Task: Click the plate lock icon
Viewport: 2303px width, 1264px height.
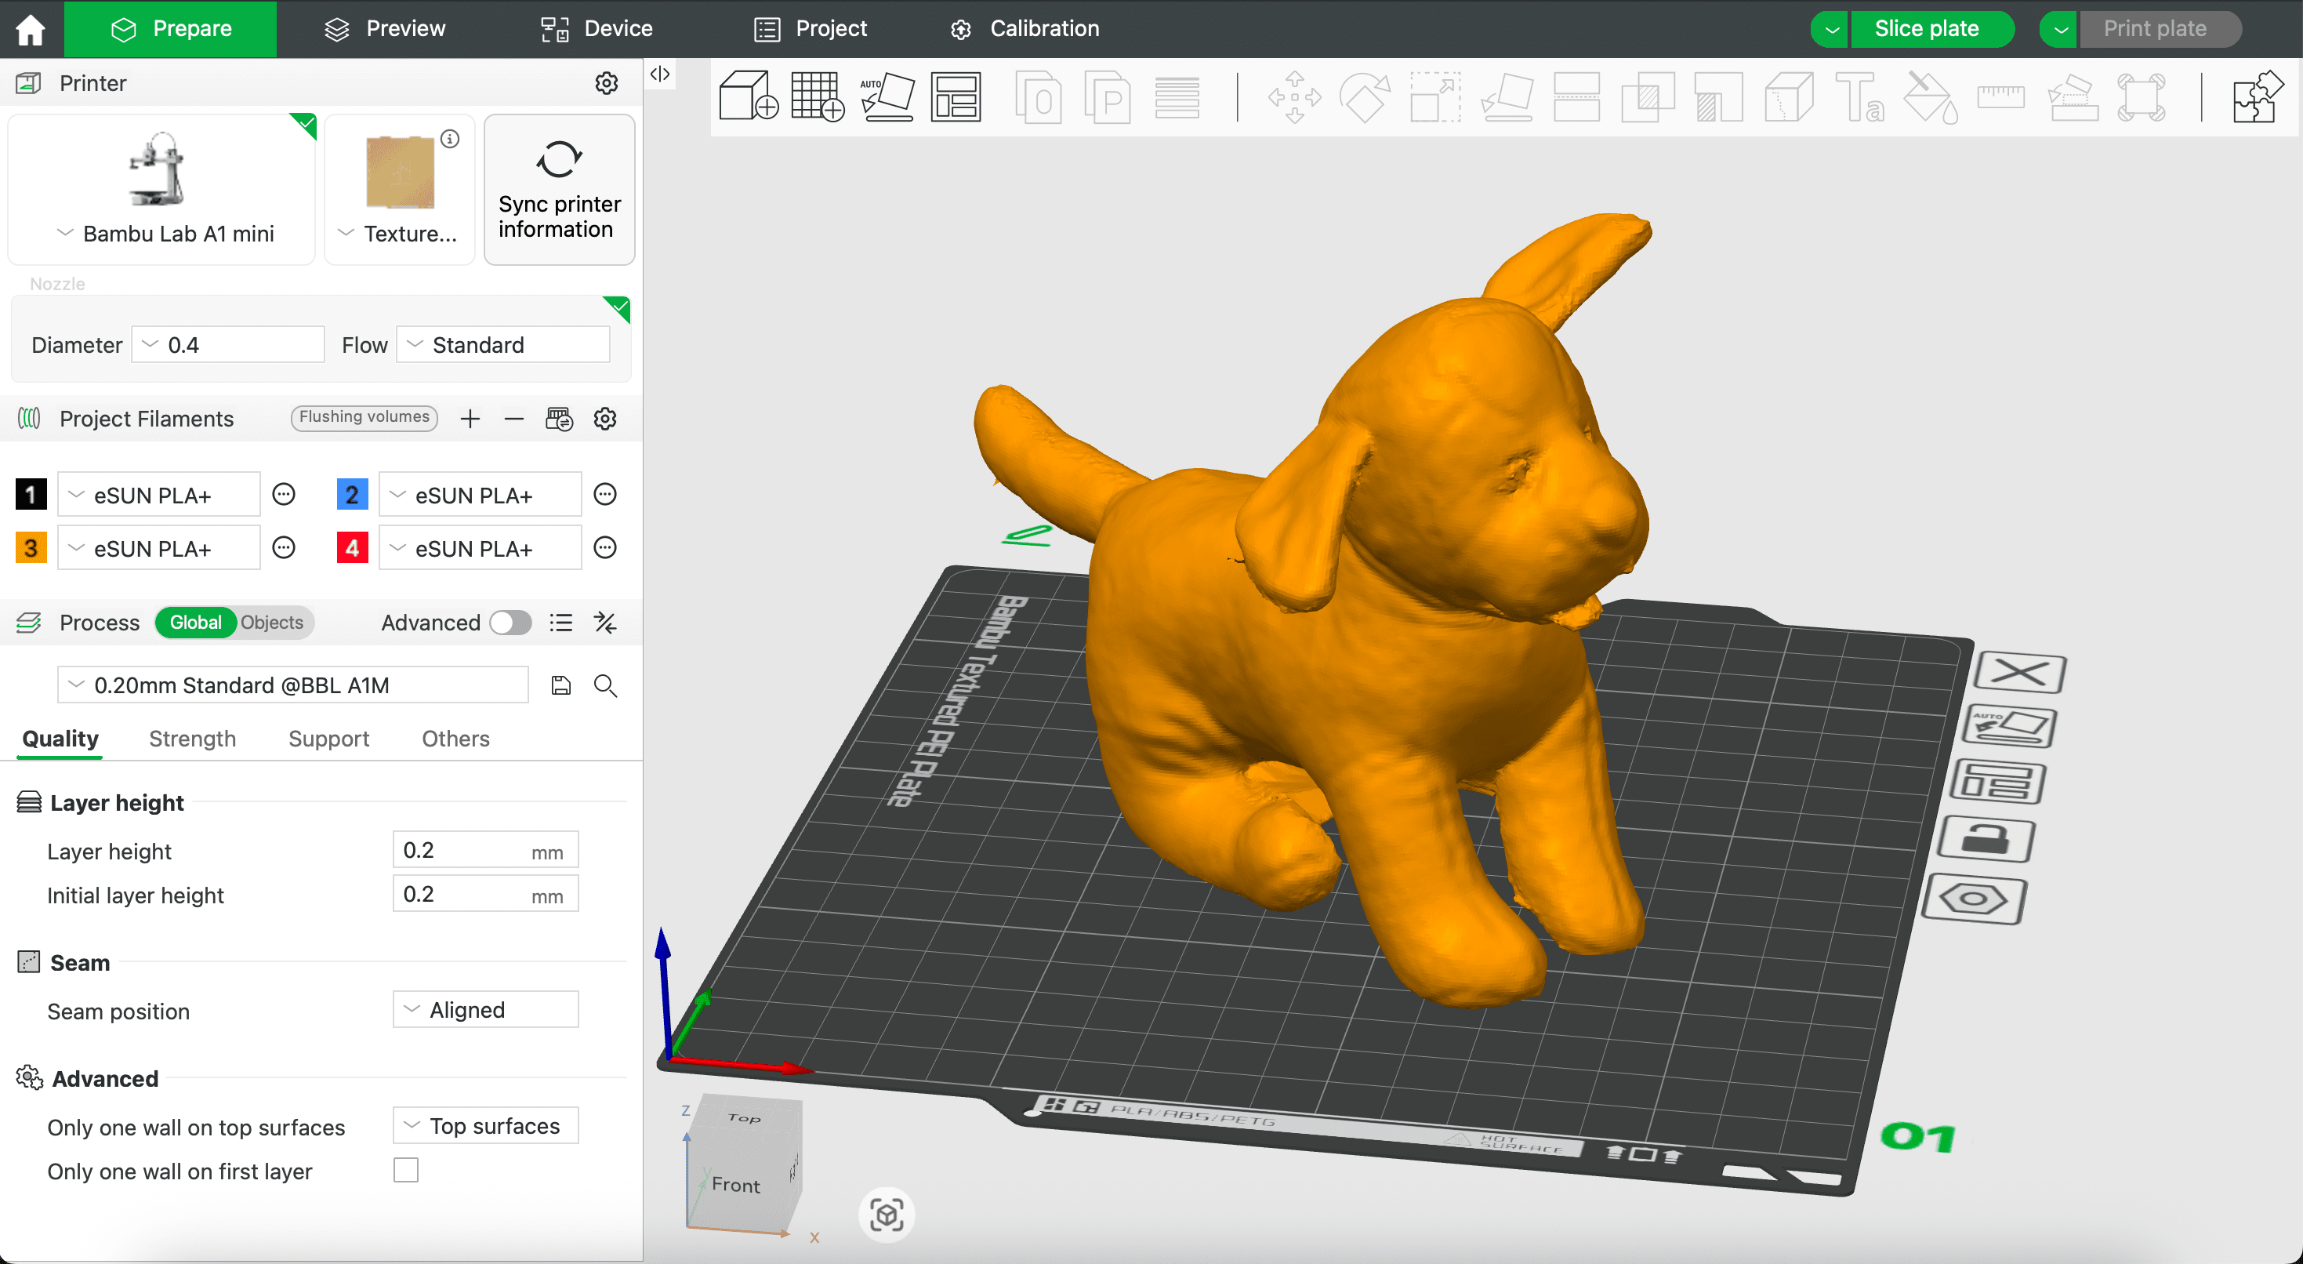Action: click(1986, 840)
